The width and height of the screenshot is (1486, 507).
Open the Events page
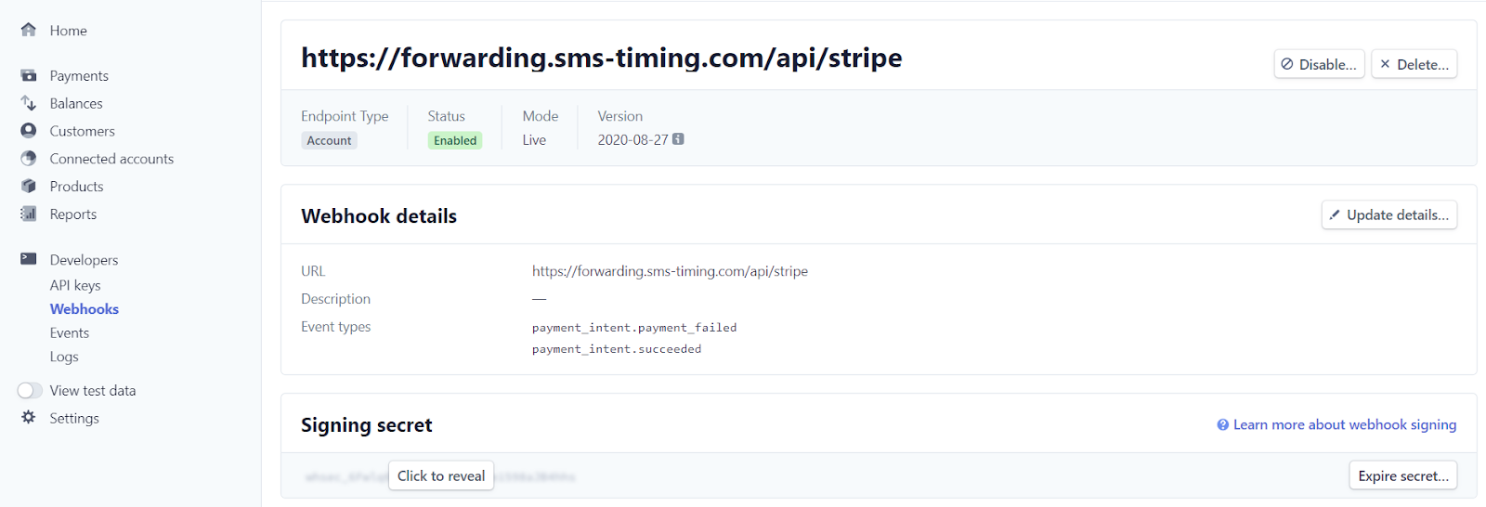[x=70, y=332]
